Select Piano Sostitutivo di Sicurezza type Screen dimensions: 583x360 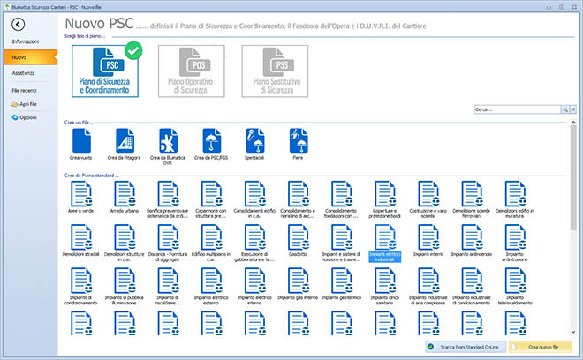(x=273, y=72)
